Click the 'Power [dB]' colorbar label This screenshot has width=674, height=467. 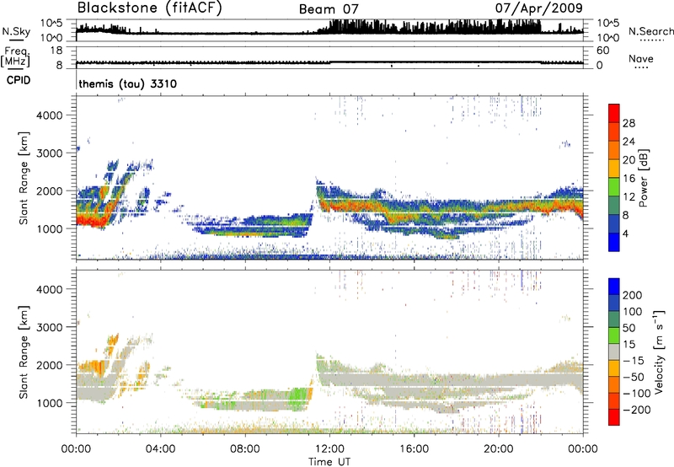643,178
